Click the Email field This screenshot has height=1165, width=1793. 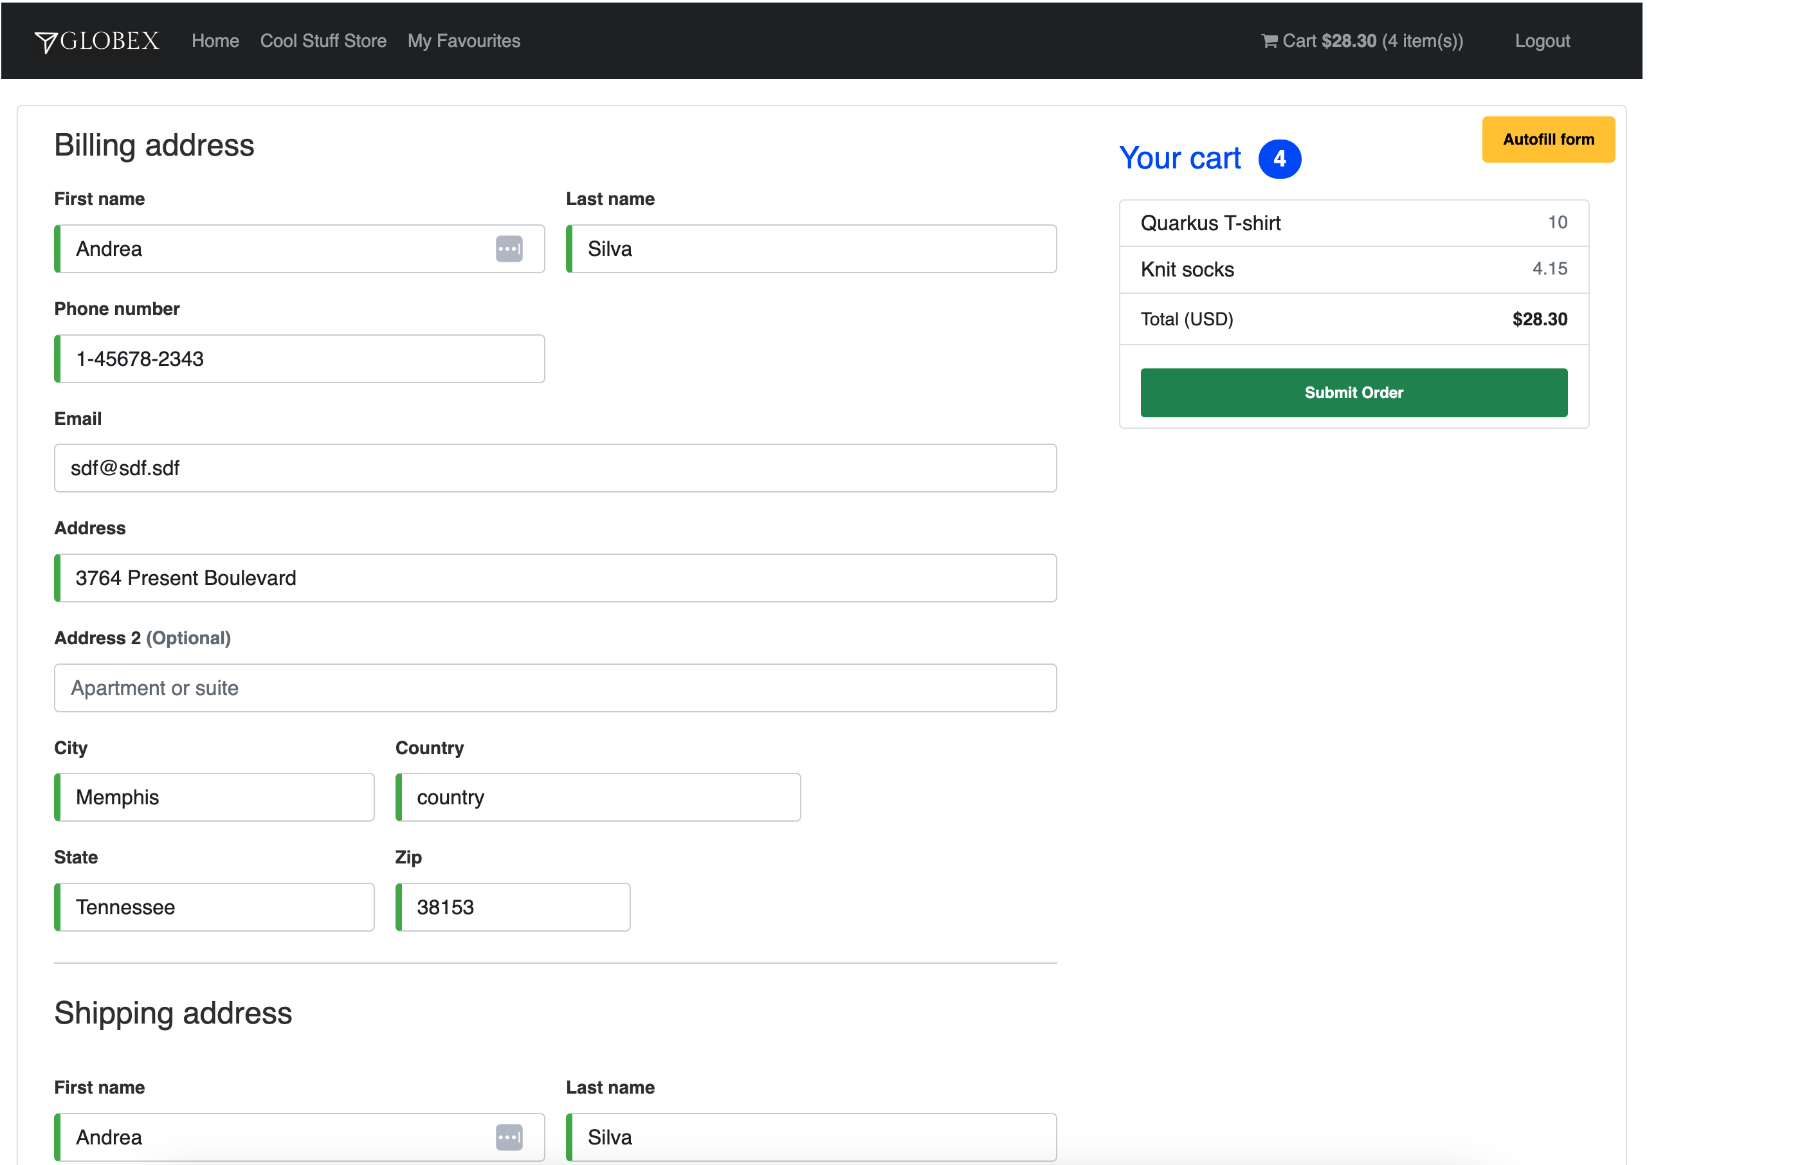555,469
